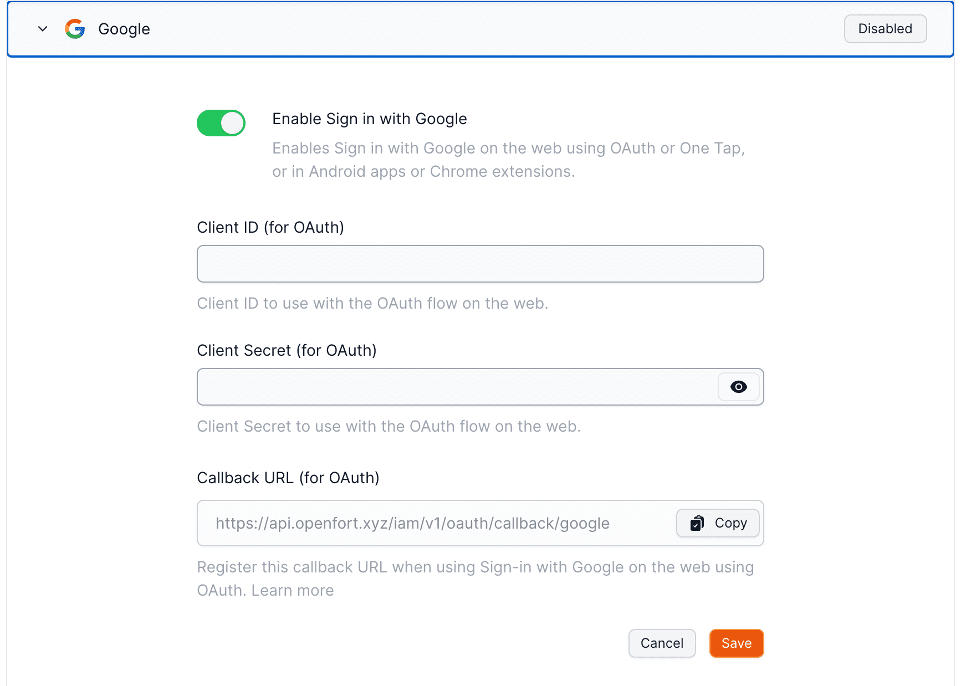This screenshot has height=686, width=961.
Task: Toggle Enable Sign in with Google switch
Action: [221, 123]
